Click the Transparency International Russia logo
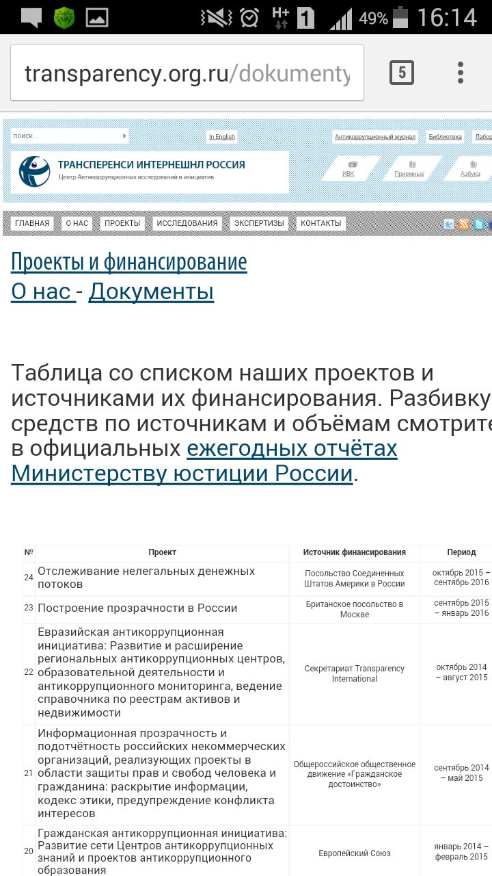 [x=34, y=172]
